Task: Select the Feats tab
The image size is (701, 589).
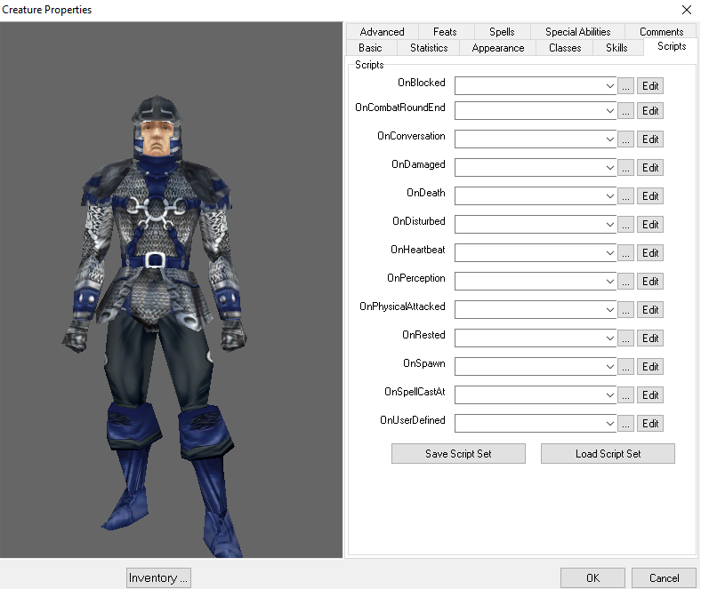Action: [x=445, y=32]
